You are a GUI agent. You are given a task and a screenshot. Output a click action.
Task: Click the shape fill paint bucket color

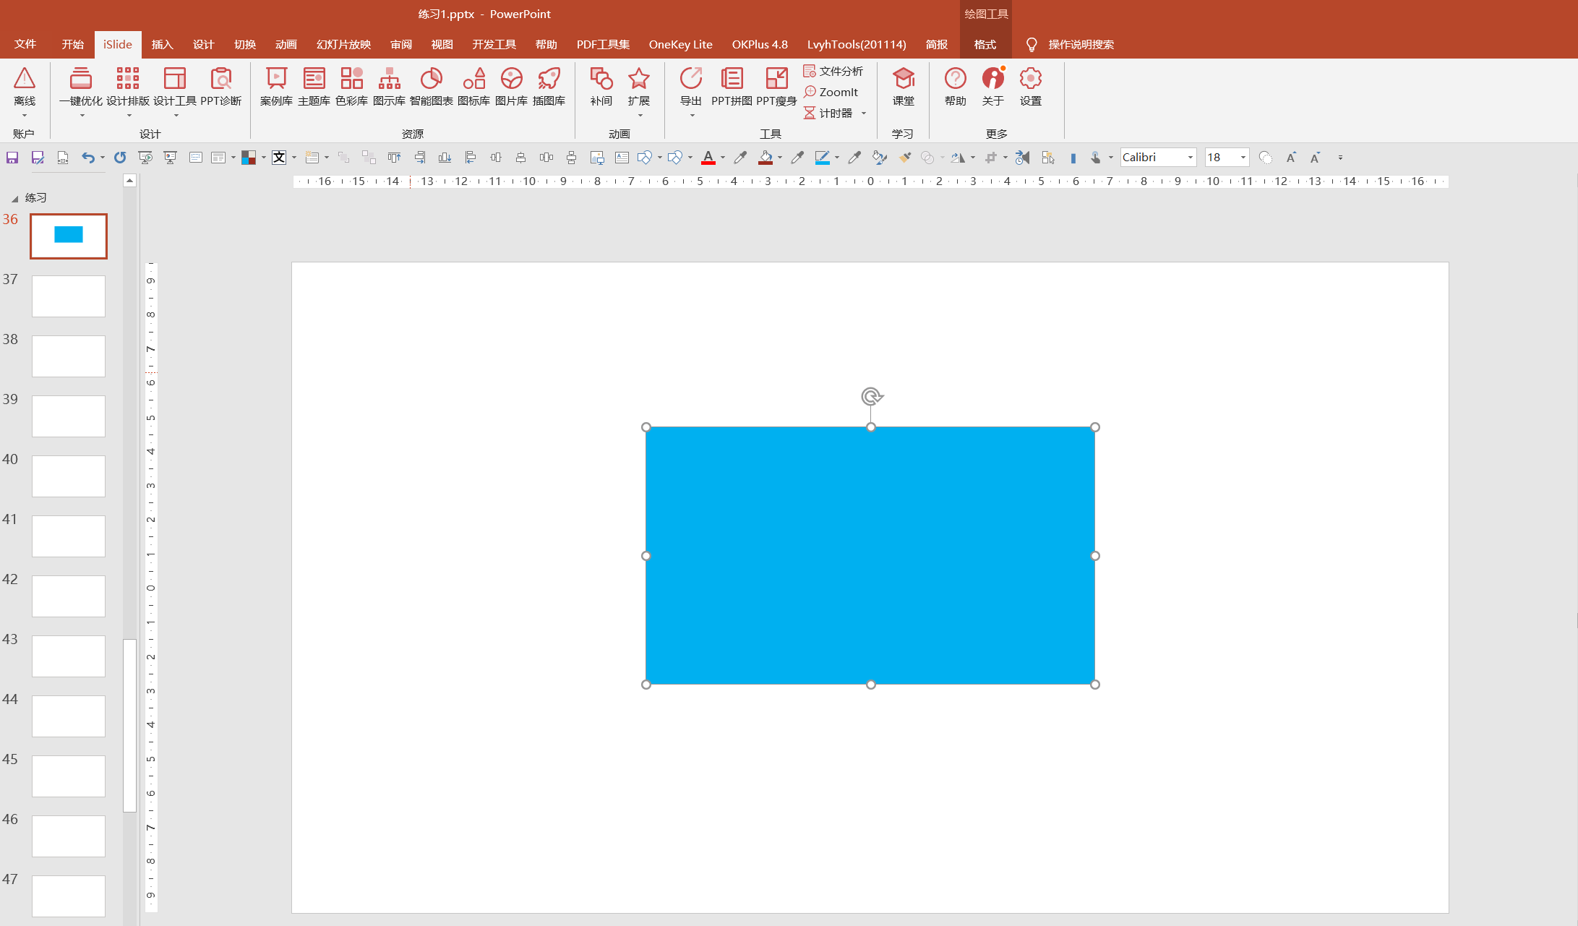766,158
